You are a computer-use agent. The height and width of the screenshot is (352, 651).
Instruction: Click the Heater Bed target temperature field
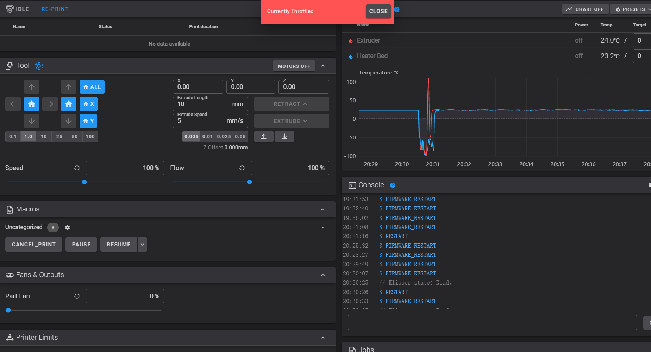click(x=642, y=56)
